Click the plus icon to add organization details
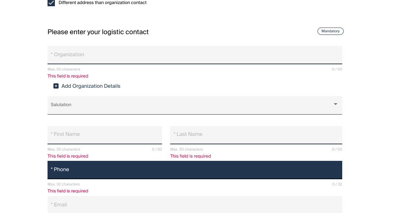Screen dimensions: 396x213 point(56,86)
